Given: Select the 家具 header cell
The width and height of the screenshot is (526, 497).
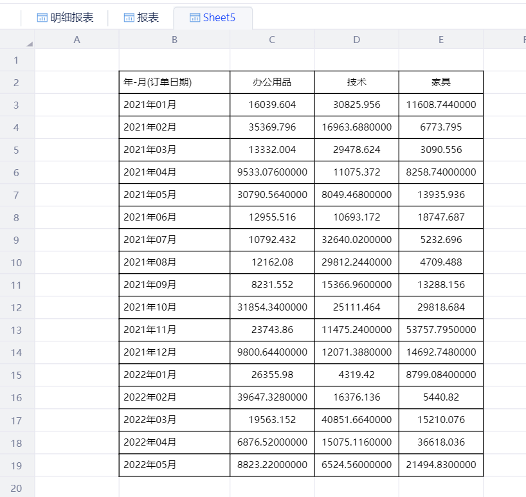Looking at the screenshot, I should point(441,82).
